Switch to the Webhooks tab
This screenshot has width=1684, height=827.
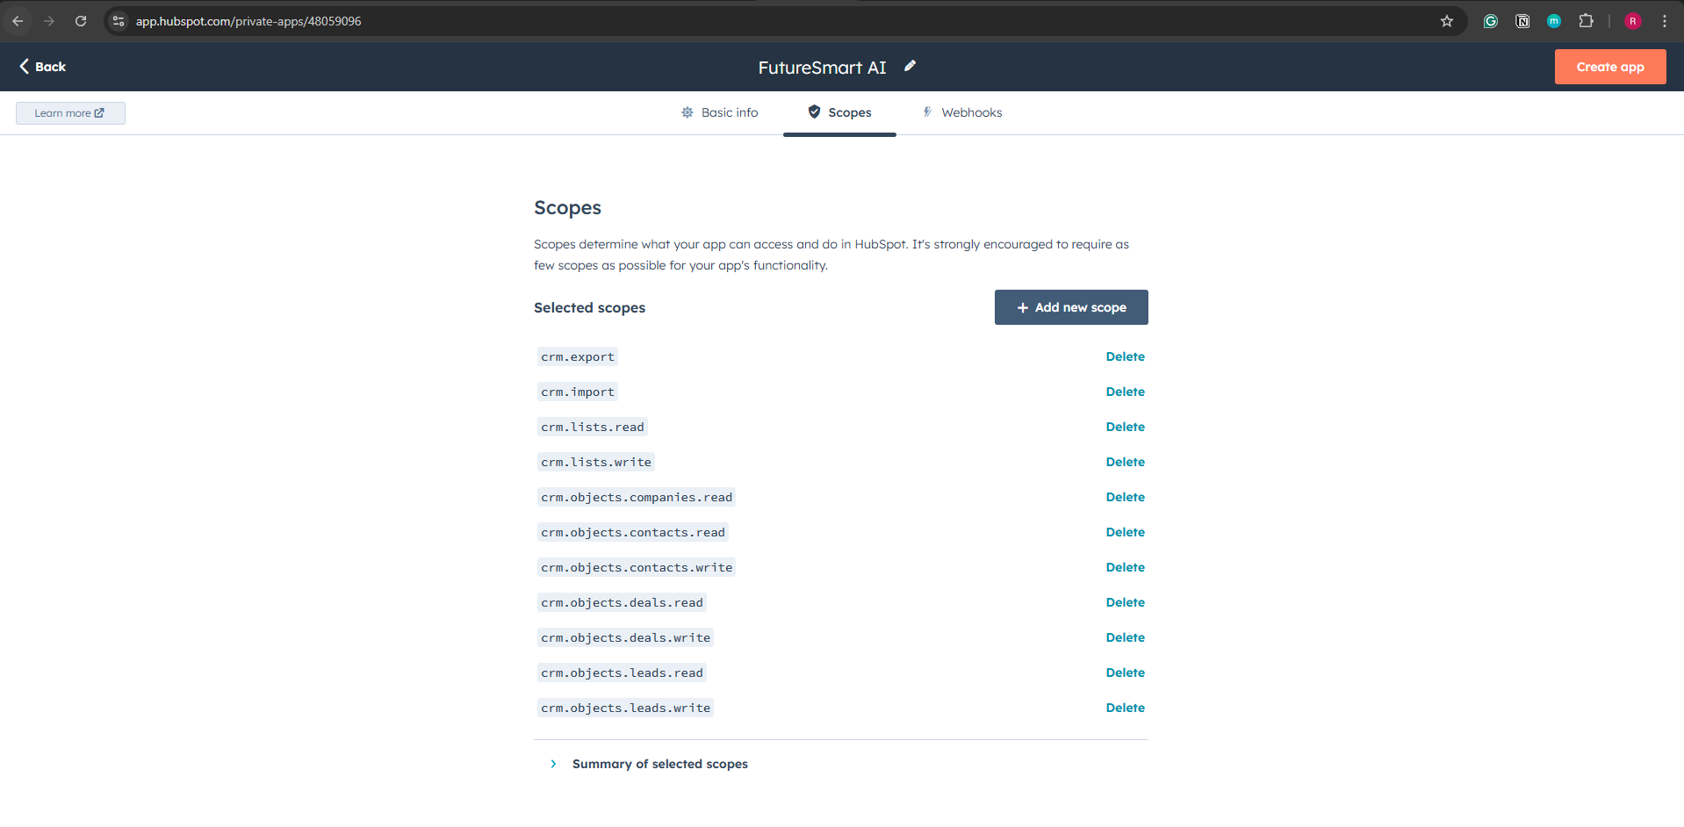coord(961,112)
